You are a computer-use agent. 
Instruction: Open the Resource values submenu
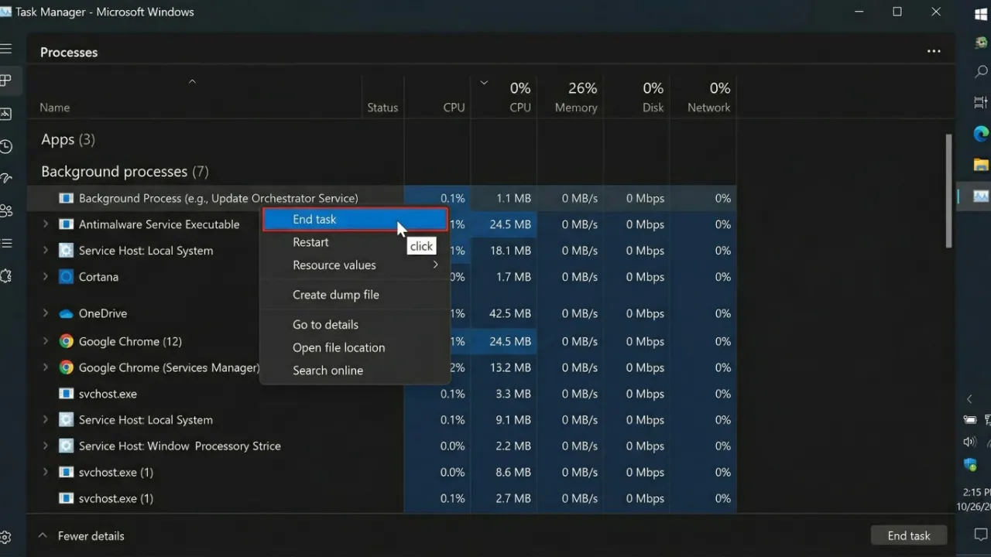pyautogui.click(x=334, y=265)
